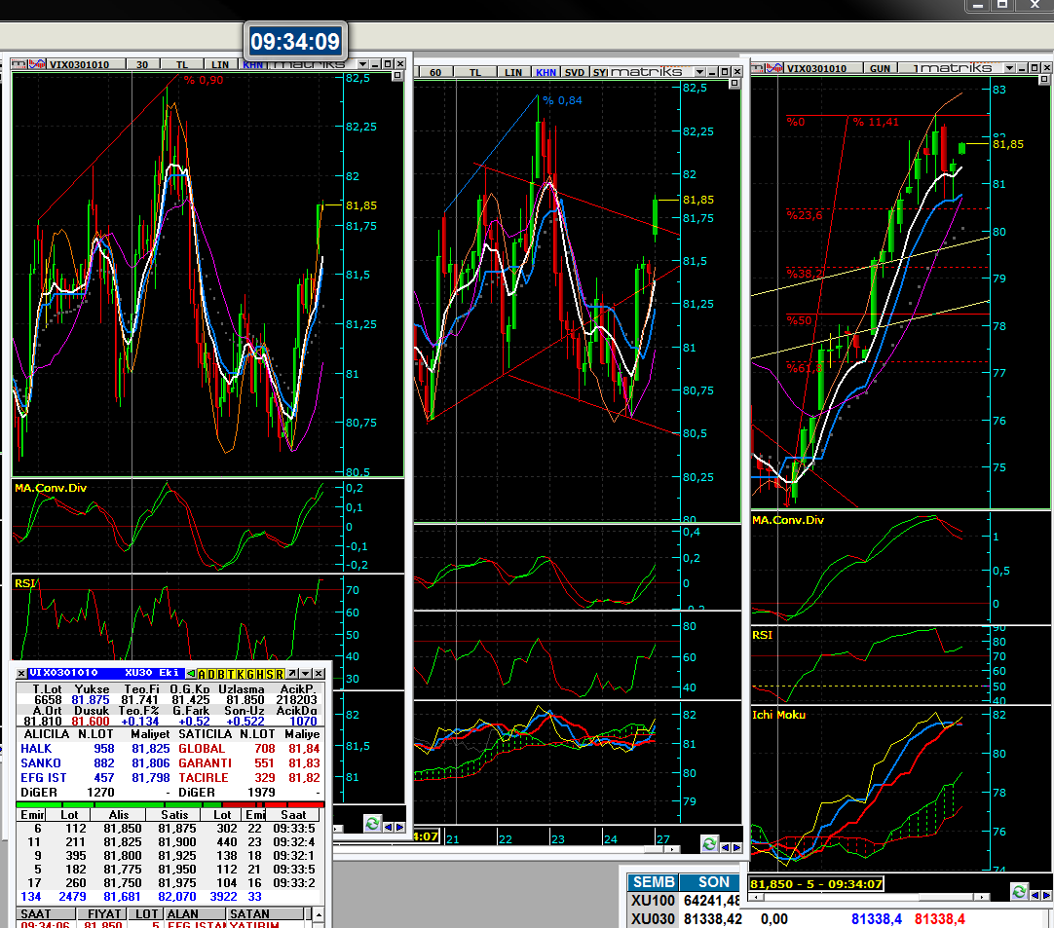Click the VIX0301010 symbol button in left chart
Screen dimensions: 1054x928
(x=79, y=64)
